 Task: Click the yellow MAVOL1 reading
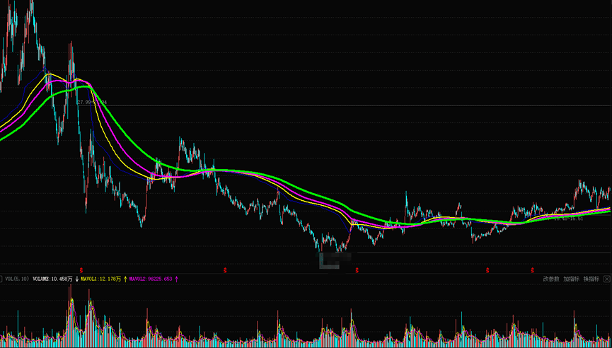pyautogui.click(x=100, y=279)
